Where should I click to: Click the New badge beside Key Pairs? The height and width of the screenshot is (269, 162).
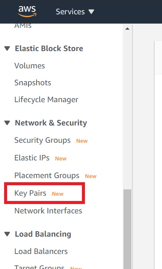tap(58, 194)
